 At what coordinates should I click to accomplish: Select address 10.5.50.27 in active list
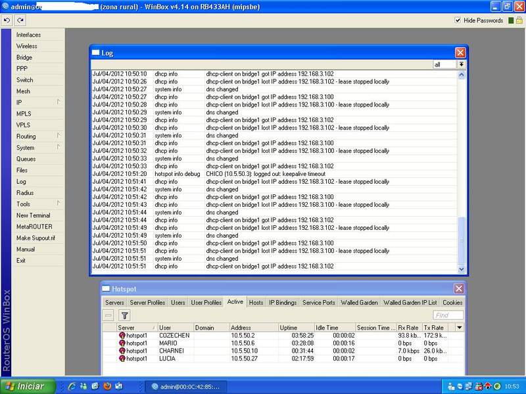click(x=244, y=359)
